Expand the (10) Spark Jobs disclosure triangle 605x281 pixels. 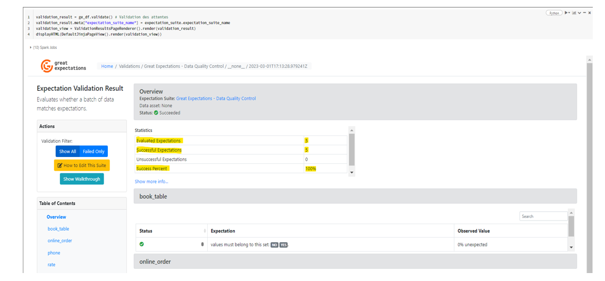[30, 47]
